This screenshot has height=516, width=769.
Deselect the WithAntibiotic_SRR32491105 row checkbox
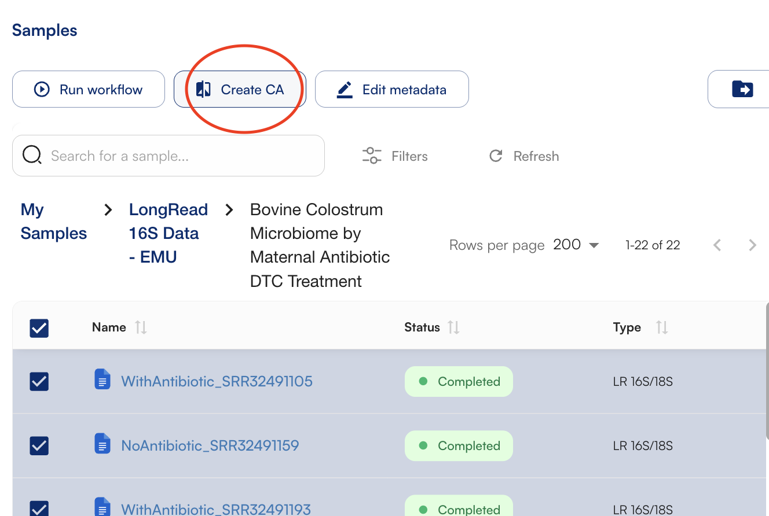click(x=39, y=382)
